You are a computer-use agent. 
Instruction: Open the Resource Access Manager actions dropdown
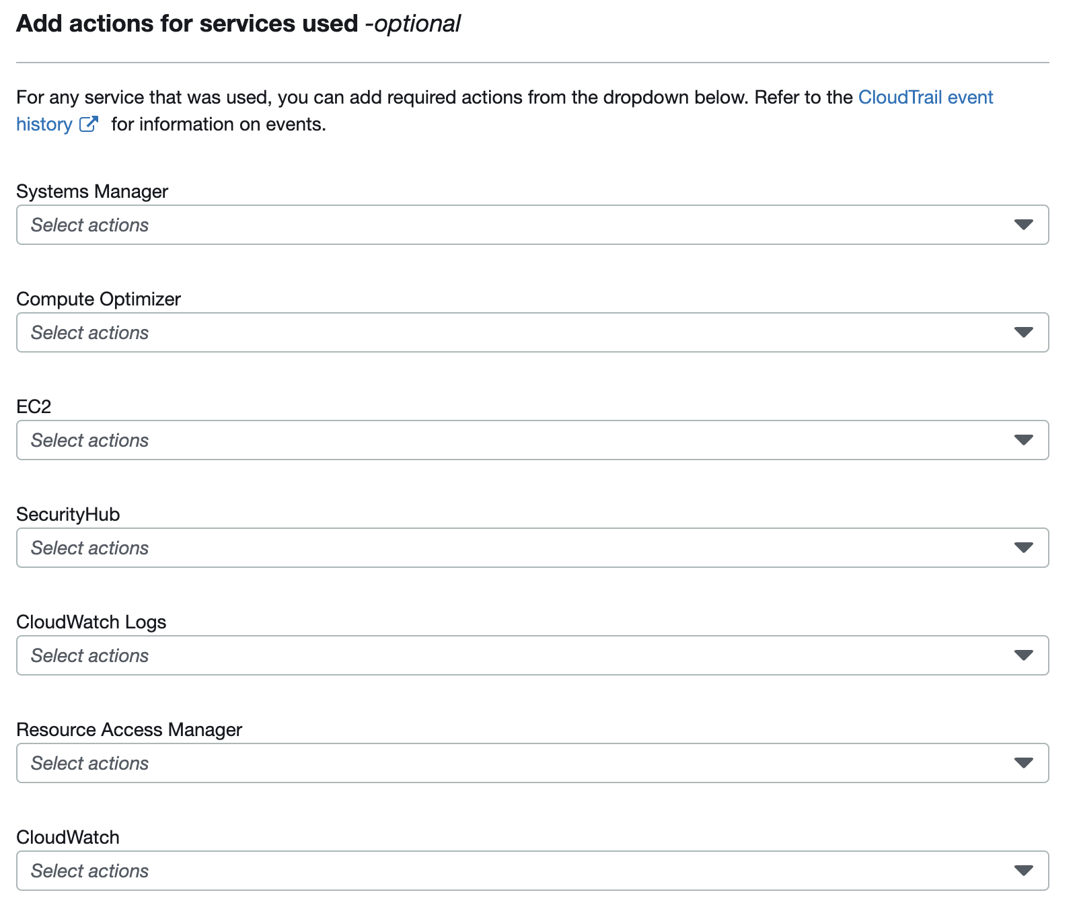click(x=532, y=763)
